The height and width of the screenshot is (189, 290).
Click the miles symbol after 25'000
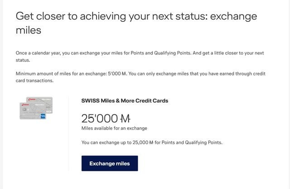126,119
